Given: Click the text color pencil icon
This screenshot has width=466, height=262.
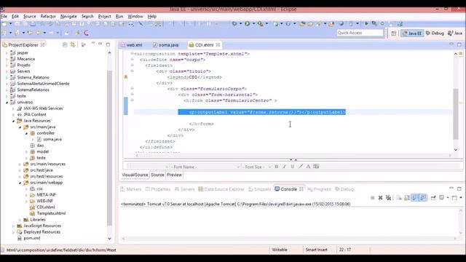Looking at the screenshot, I should (x=301, y=167).
